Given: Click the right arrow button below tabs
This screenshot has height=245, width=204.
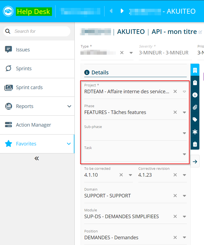Looking at the screenshot, I should point(195,162).
